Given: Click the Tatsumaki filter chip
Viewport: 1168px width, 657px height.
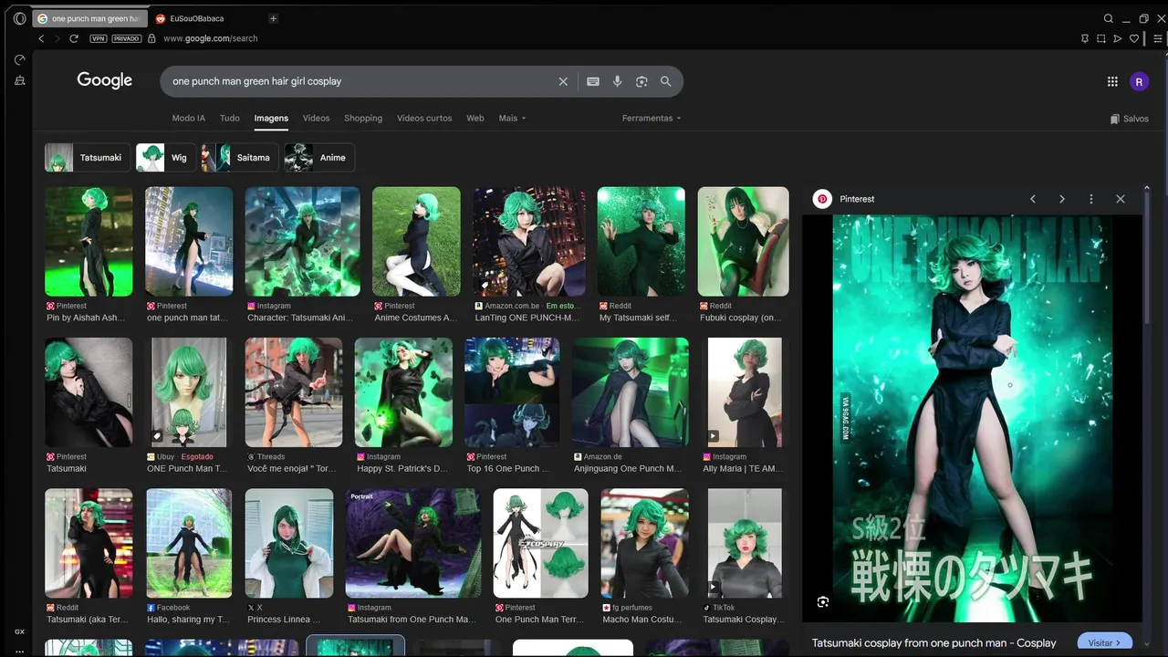Looking at the screenshot, I should [x=86, y=158].
